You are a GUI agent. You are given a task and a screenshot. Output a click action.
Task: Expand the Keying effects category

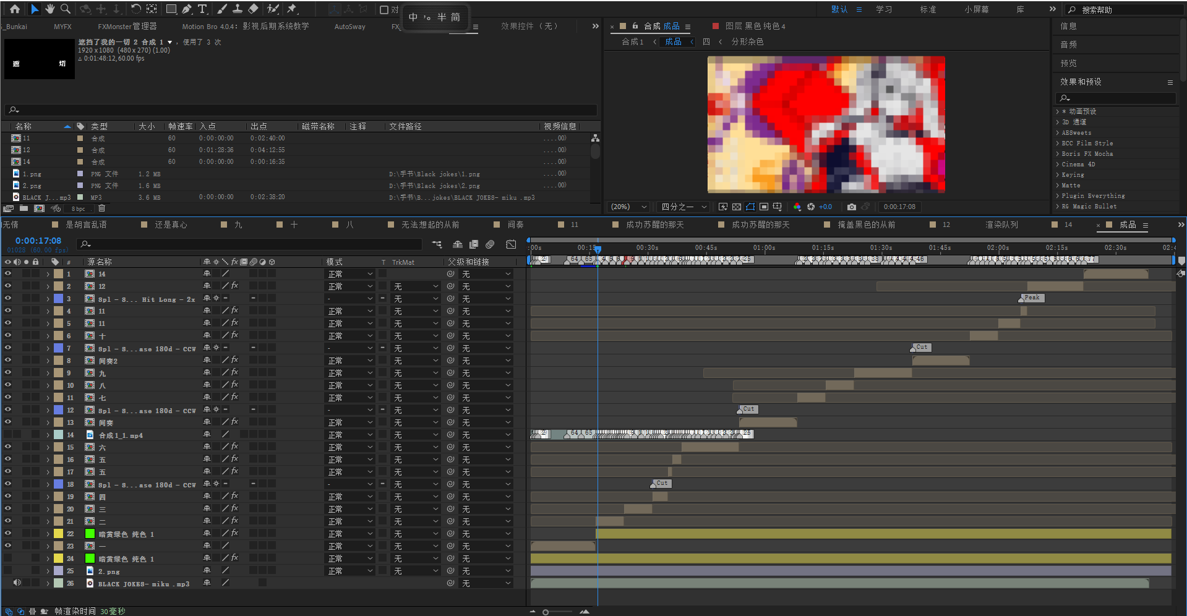click(1073, 175)
